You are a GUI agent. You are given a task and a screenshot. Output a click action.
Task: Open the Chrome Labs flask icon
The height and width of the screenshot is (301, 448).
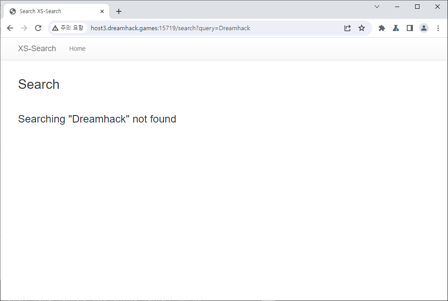[x=396, y=28]
